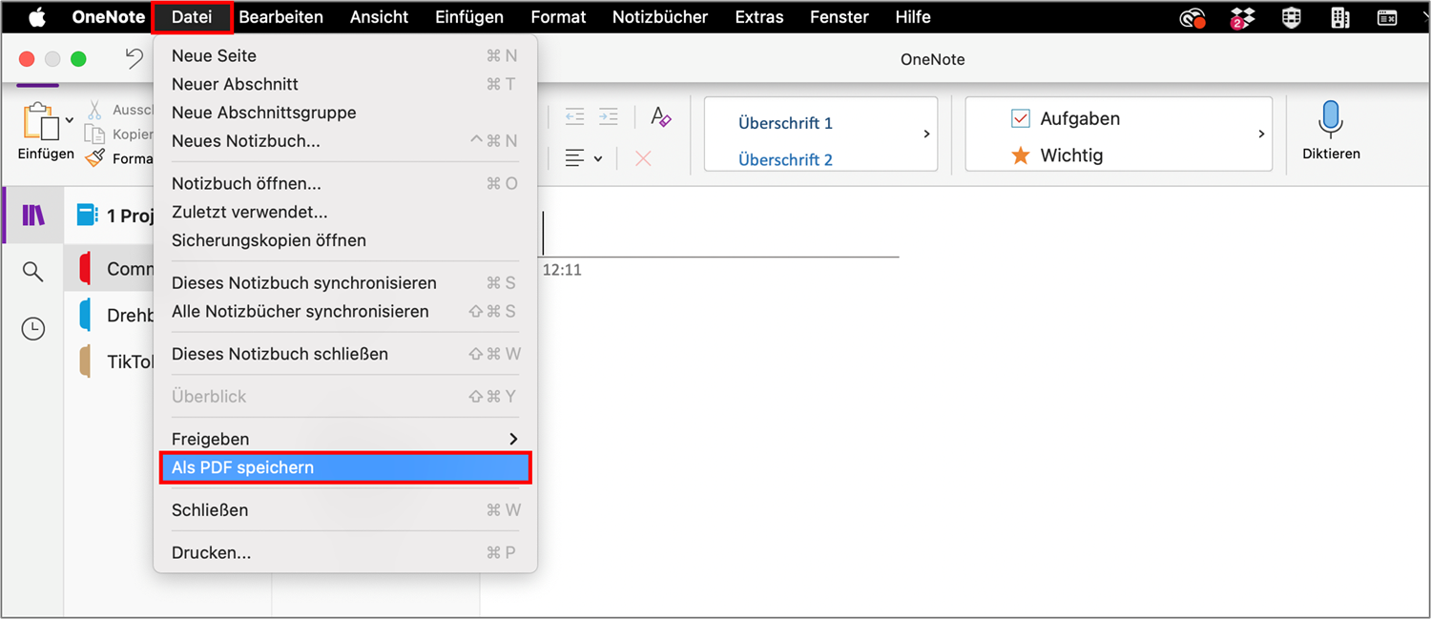The height and width of the screenshot is (619, 1431).
Task: Expand the Freigeben submenu
Action: [x=513, y=439]
